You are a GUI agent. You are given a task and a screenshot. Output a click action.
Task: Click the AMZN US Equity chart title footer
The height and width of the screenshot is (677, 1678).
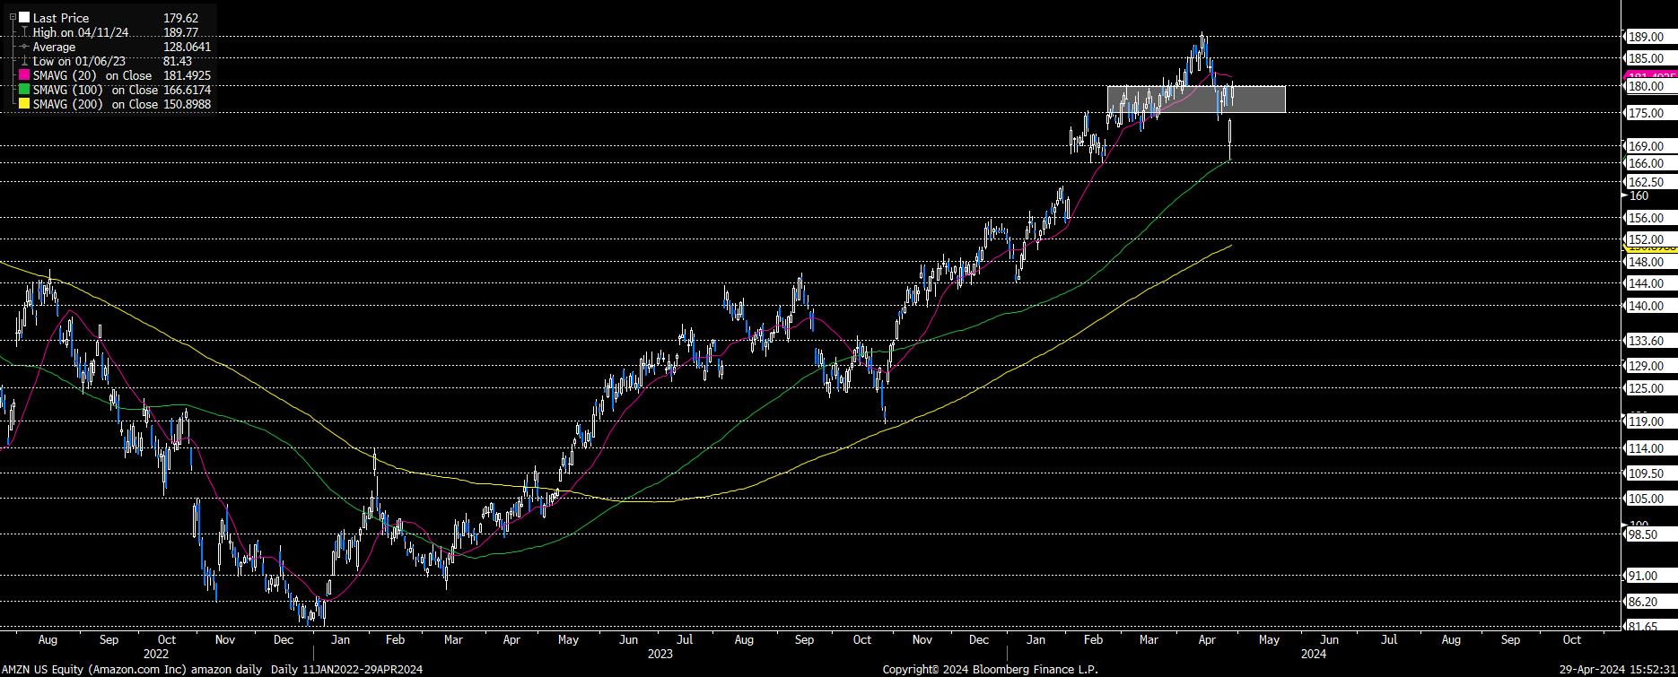point(212,670)
